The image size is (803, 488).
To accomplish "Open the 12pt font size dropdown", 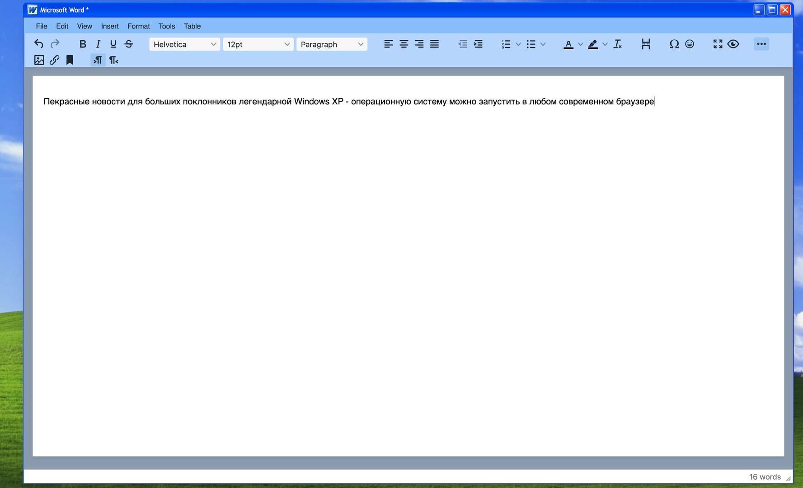I will pyautogui.click(x=258, y=44).
